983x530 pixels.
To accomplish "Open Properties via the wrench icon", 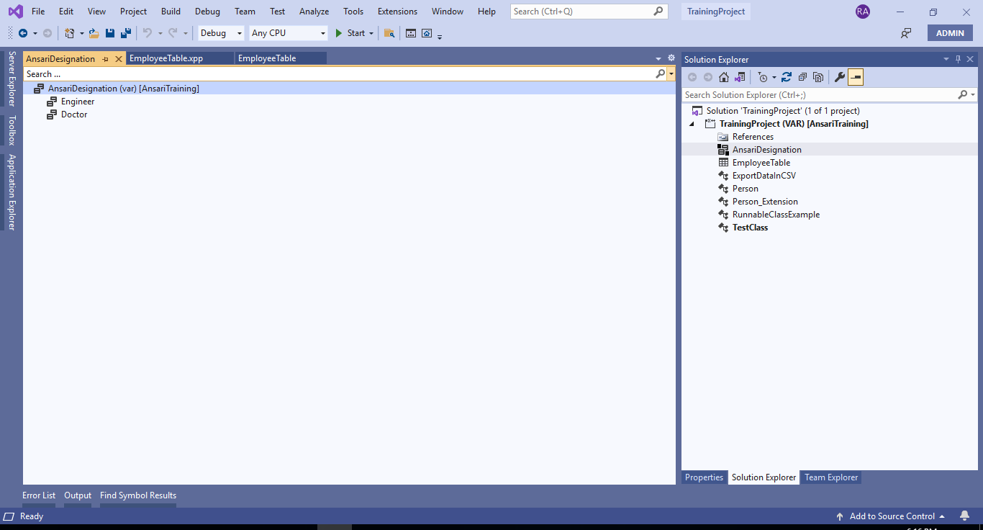I will click(x=839, y=77).
